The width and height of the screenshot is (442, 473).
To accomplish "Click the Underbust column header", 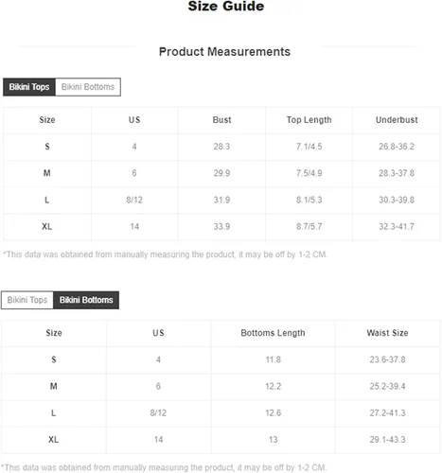I will 397,120.
